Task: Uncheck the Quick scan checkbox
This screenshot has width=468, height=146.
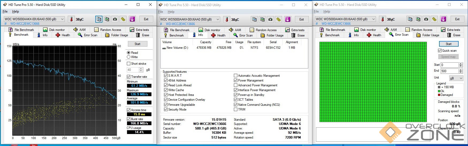Action: tap(440, 51)
